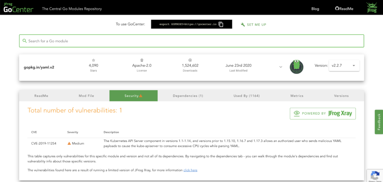The image size is (383, 182).
Task: Focus the Search for a Go module field
Action: point(191,41)
